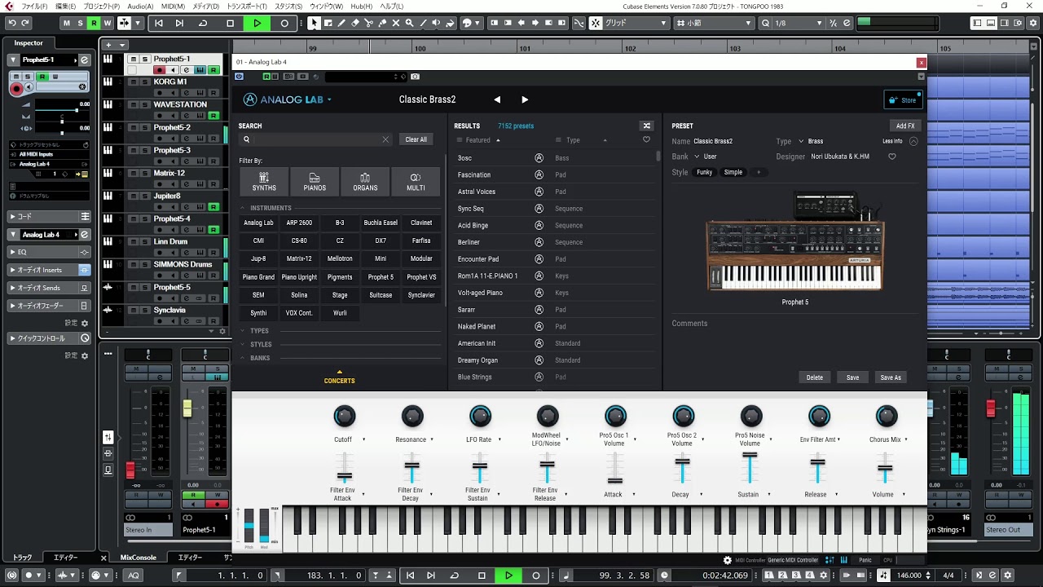Delete the current preset
Image resolution: width=1043 pixels, height=587 pixels.
tap(815, 377)
